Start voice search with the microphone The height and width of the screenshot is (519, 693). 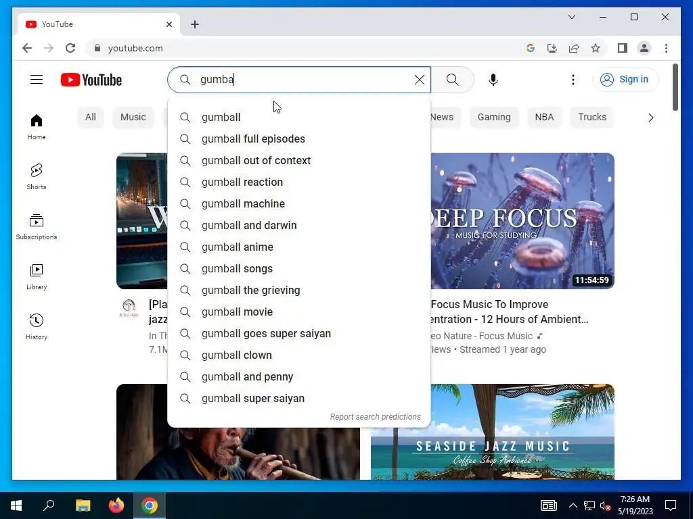pyautogui.click(x=493, y=80)
